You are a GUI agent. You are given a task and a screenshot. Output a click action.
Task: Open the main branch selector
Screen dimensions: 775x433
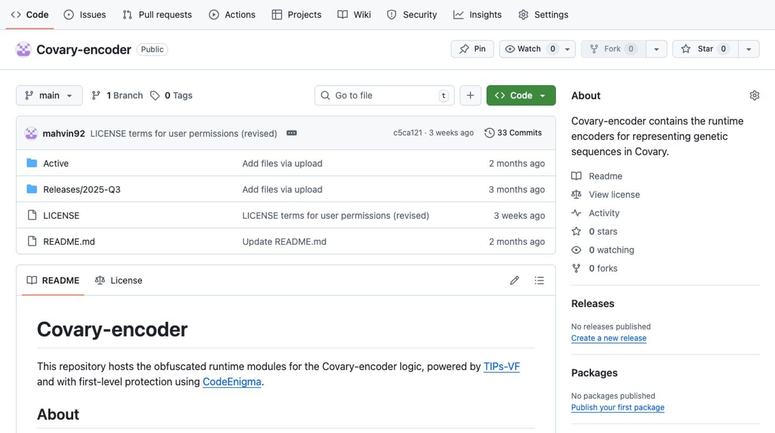pyautogui.click(x=49, y=95)
